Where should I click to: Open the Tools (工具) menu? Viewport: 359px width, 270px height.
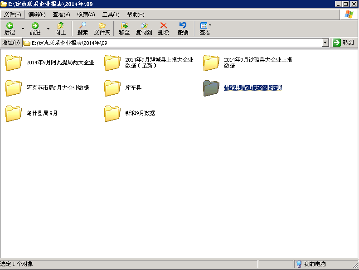click(x=111, y=14)
